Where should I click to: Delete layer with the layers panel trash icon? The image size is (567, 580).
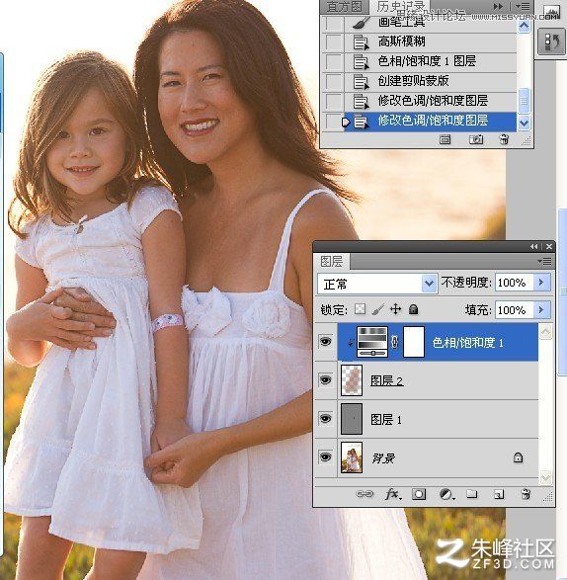point(526,494)
